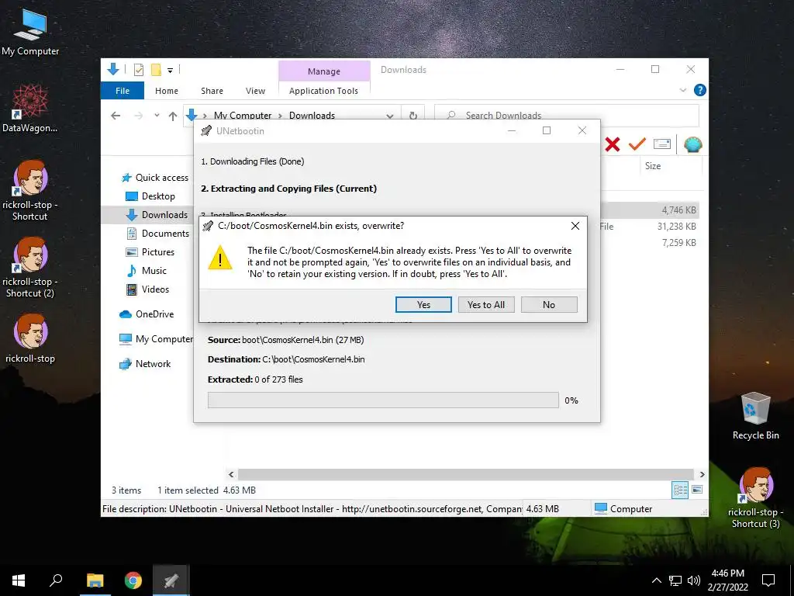Select Downloads in the navigation pane

click(x=157, y=215)
